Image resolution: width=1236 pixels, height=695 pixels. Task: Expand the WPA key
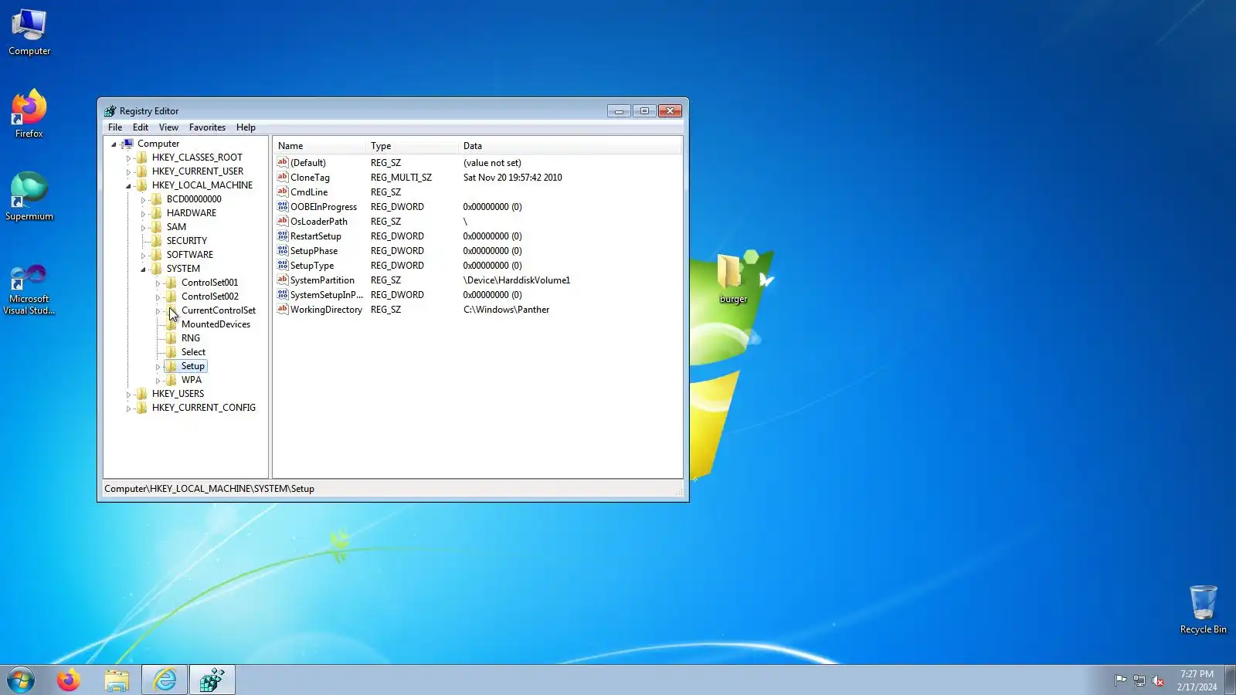coord(158,381)
